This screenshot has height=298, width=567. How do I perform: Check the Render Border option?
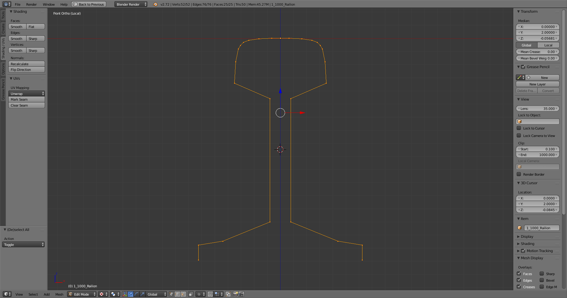click(519, 174)
